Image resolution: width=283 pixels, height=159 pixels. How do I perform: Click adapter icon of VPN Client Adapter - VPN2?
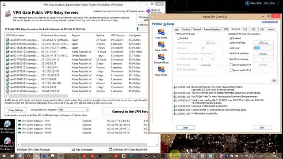click(19, 125)
